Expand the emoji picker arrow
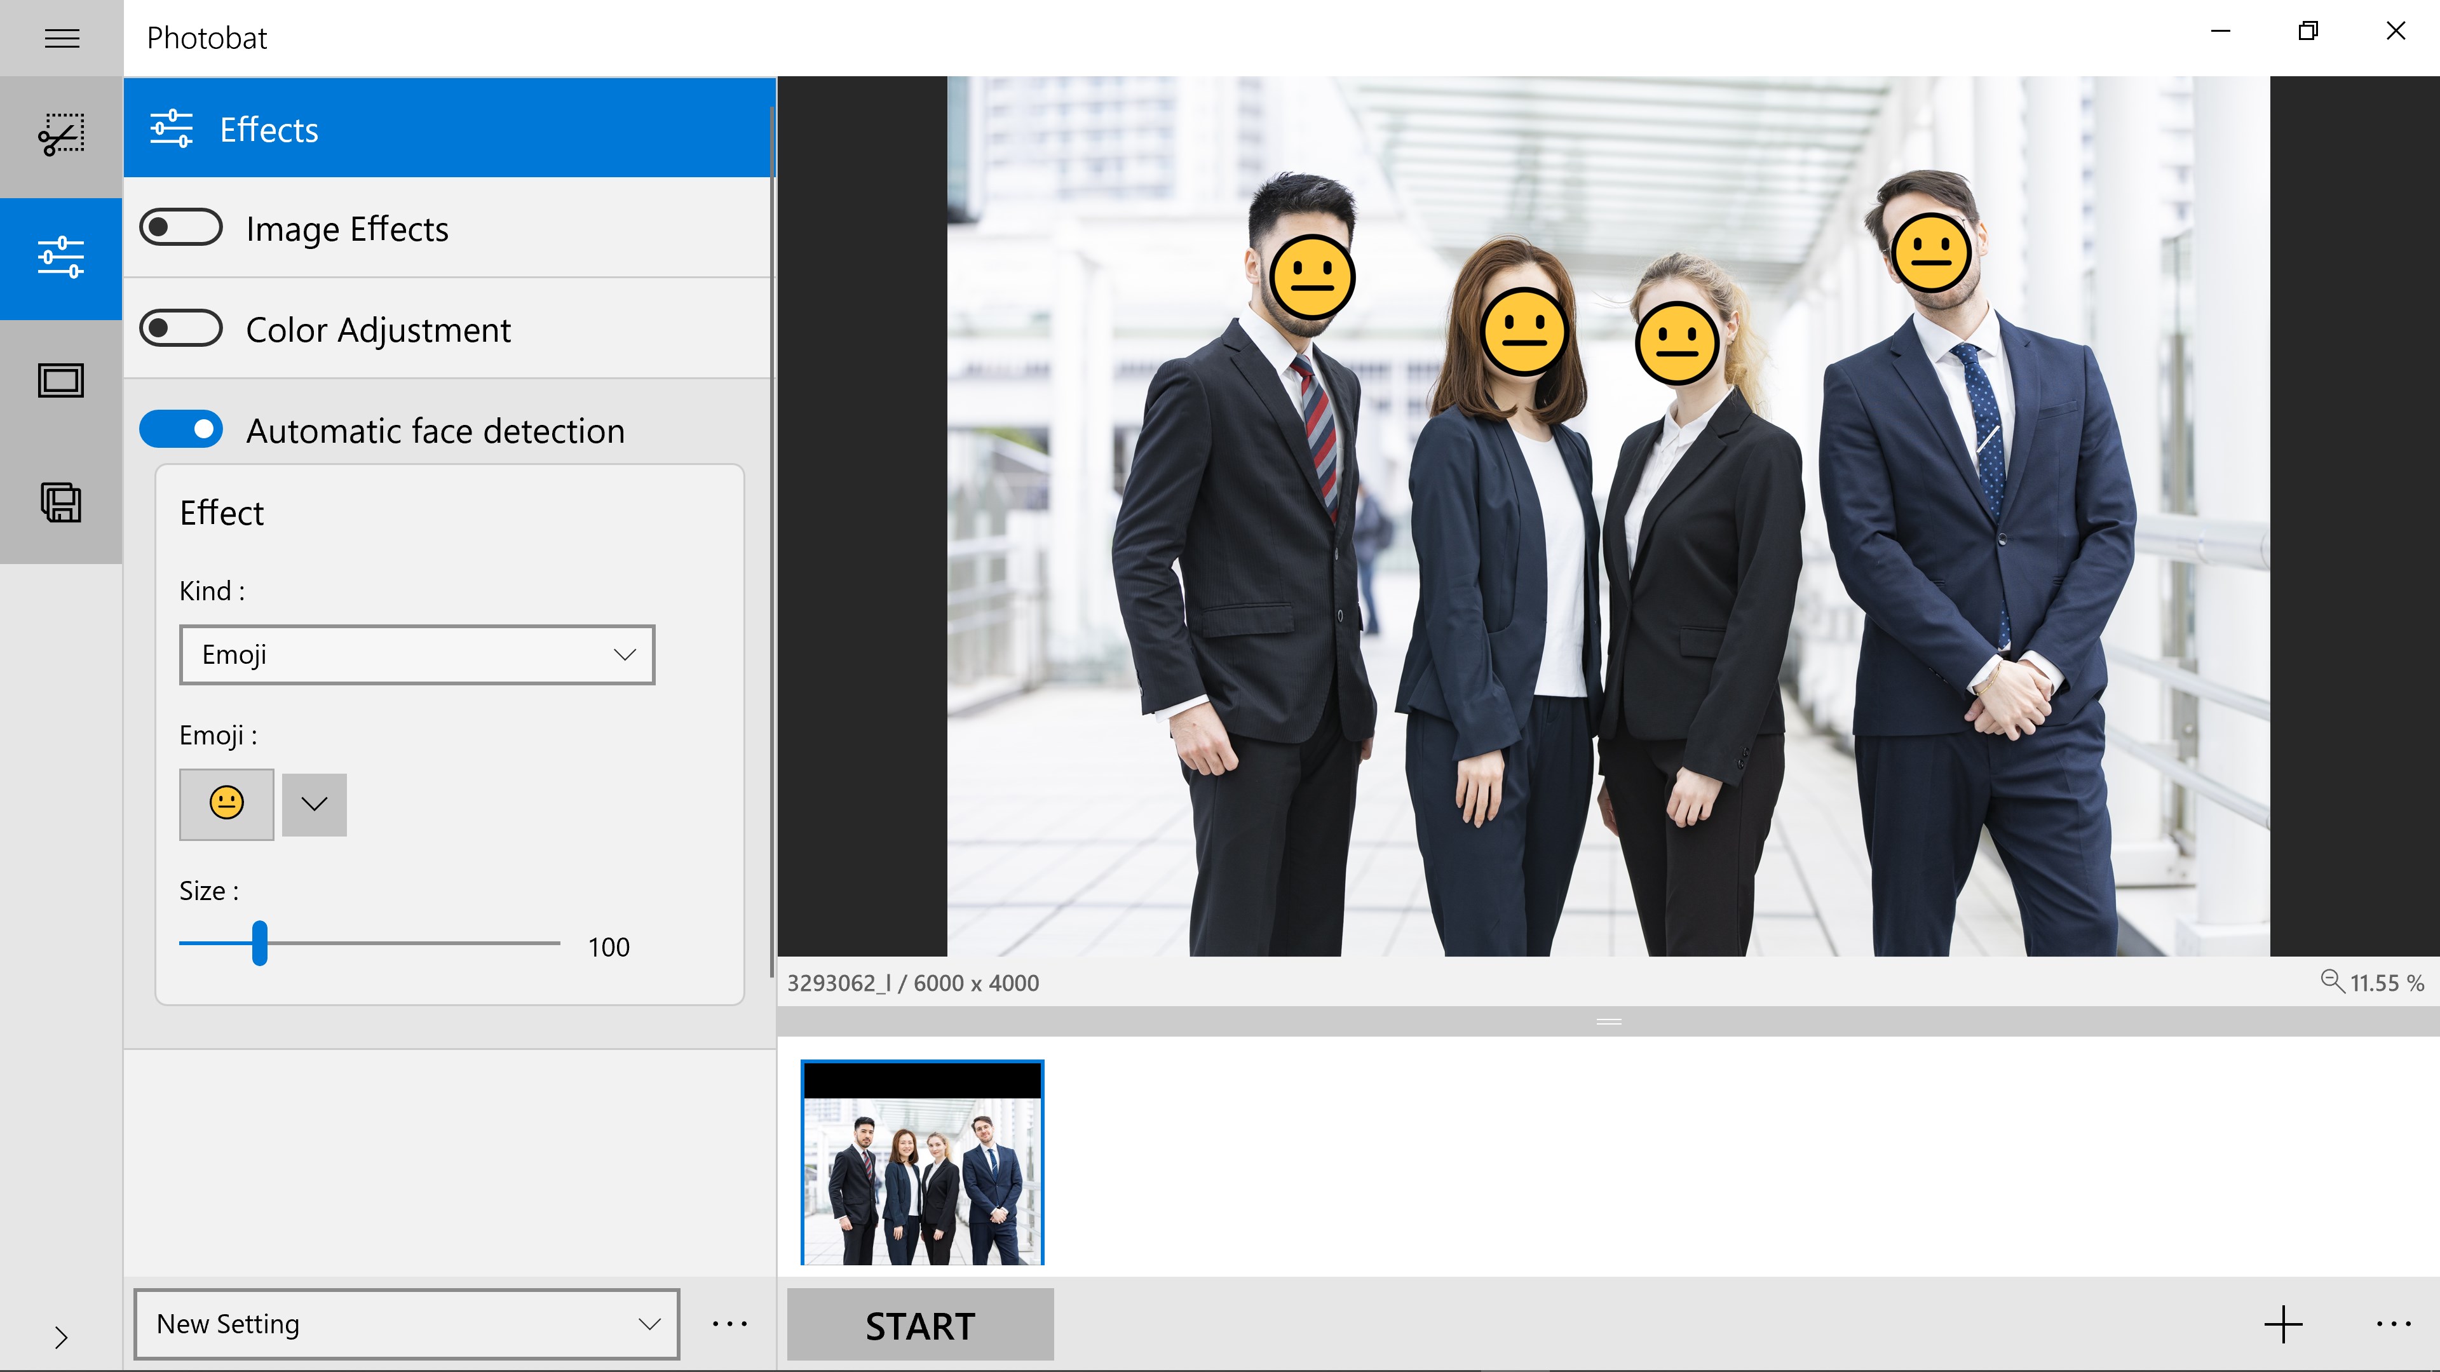This screenshot has height=1372, width=2440. tap(315, 804)
